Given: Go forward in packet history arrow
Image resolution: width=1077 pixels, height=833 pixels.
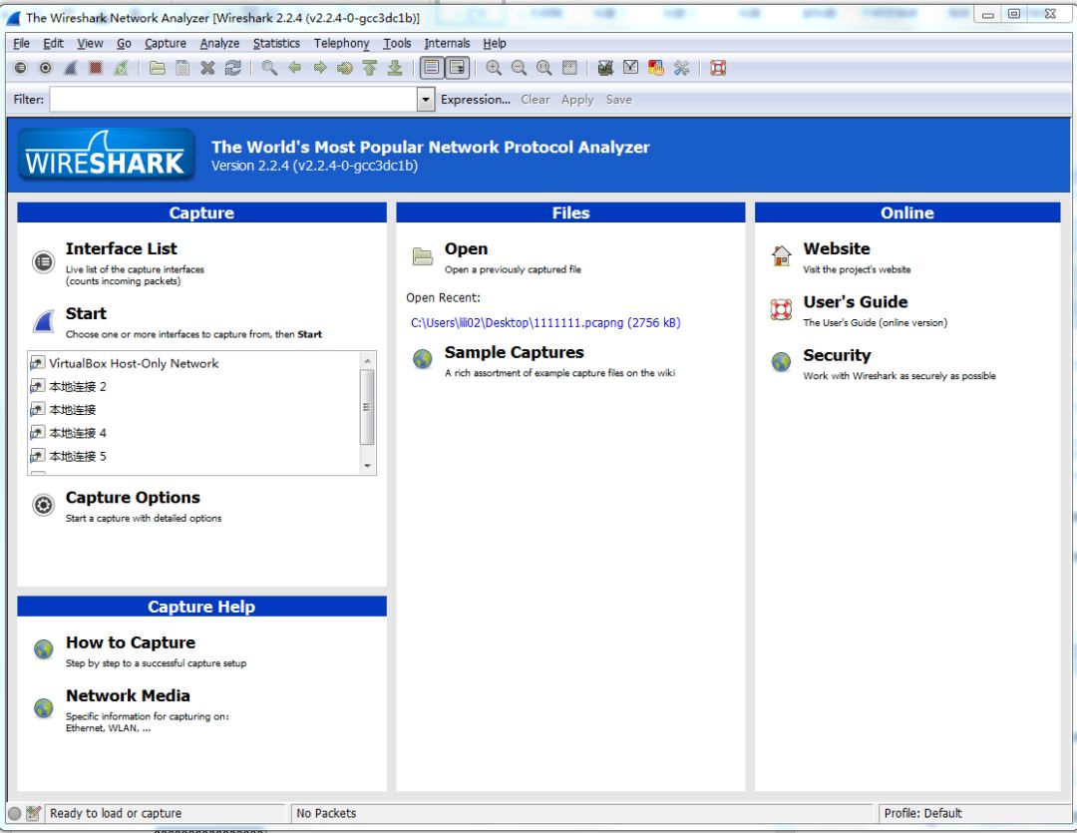Looking at the screenshot, I should pos(319,68).
